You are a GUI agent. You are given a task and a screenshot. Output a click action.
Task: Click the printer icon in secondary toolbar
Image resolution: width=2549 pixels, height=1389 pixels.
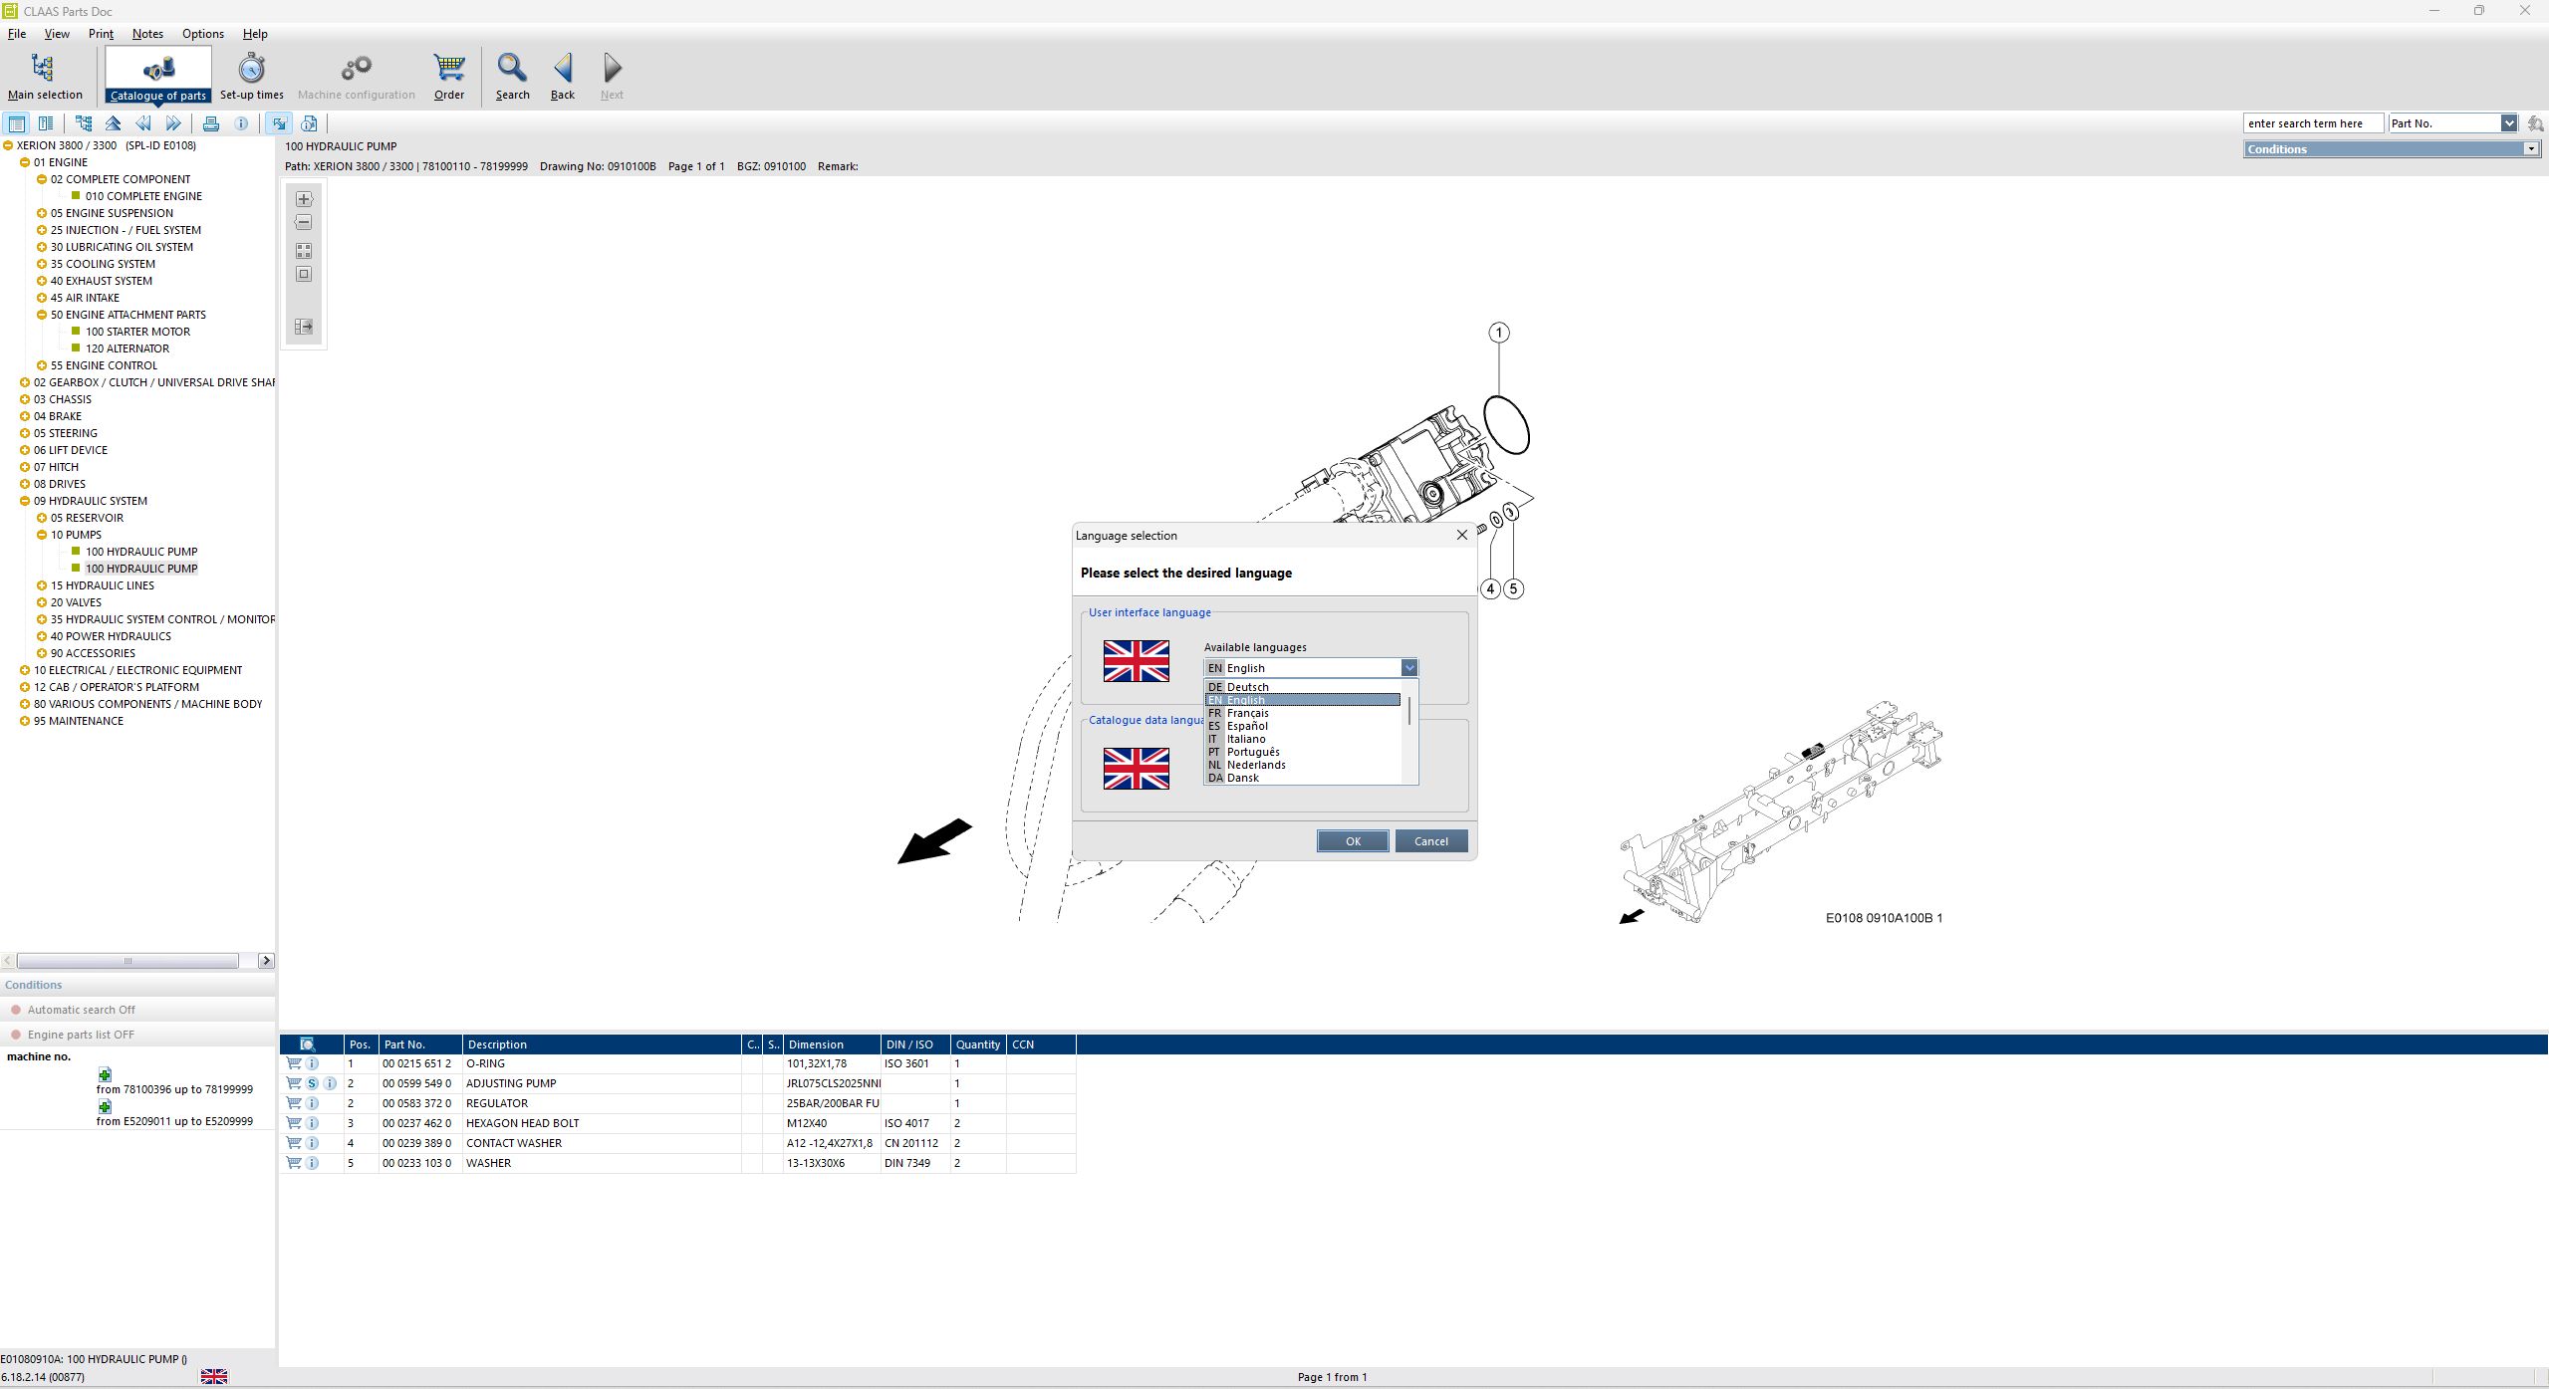[x=211, y=123]
